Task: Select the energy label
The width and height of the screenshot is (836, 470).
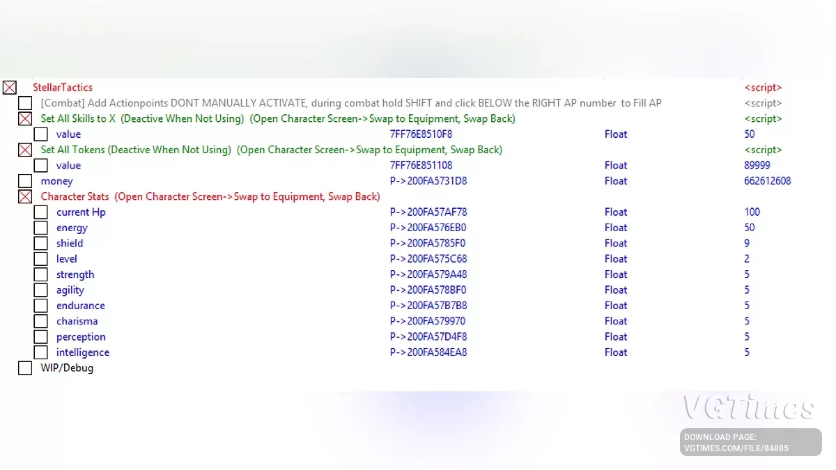Action: pyautogui.click(x=72, y=228)
